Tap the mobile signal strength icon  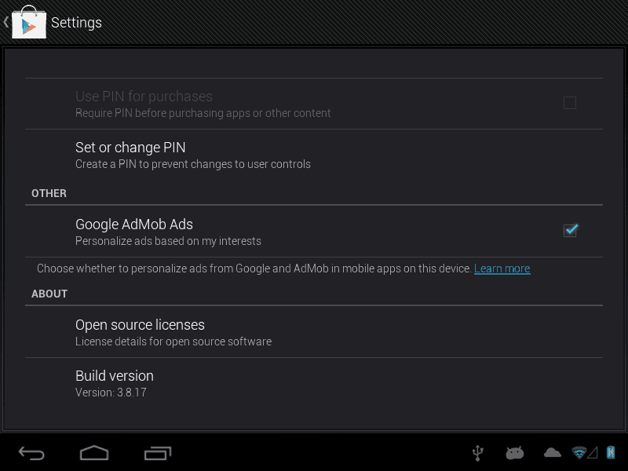click(593, 453)
